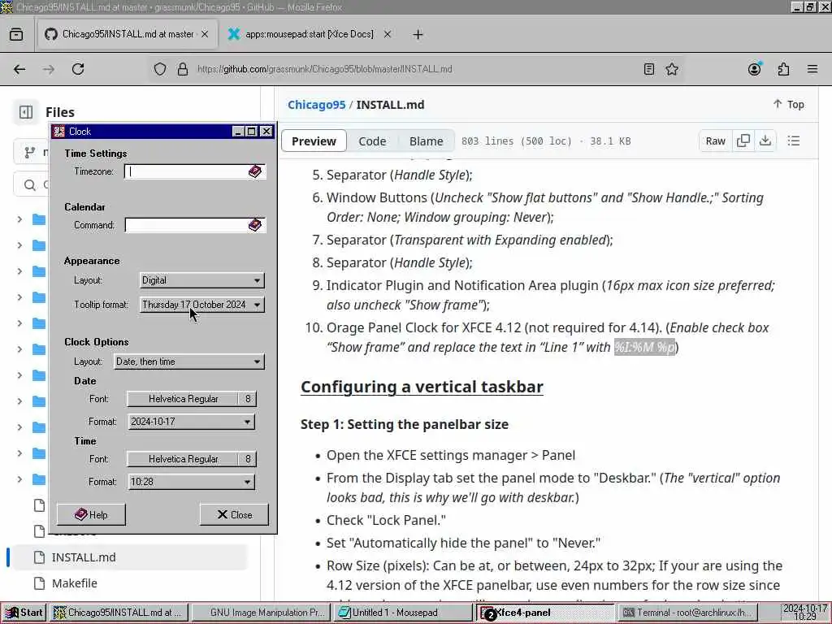Click the panel clock showing 2024-10-17
The image size is (832, 624).
pyautogui.click(x=805, y=613)
